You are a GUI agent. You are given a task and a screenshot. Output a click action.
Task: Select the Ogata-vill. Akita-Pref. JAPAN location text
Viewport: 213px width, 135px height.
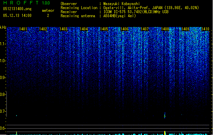(151, 8)
